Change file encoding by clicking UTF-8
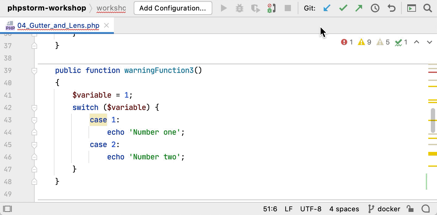 311,209
